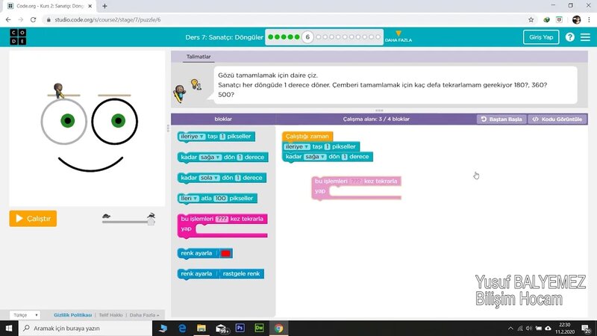Close the Code.org browser tab
The image size is (597, 336).
[x=90, y=6]
